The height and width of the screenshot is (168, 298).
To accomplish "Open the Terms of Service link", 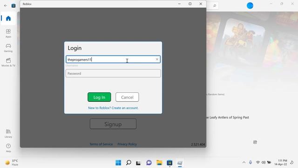I will tap(101, 144).
